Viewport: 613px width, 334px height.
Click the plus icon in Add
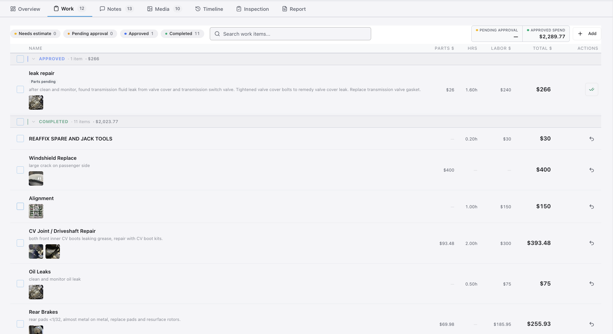(580, 34)
